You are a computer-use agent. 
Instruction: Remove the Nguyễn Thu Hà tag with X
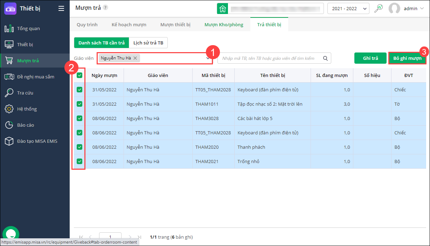tap(135, 58)
